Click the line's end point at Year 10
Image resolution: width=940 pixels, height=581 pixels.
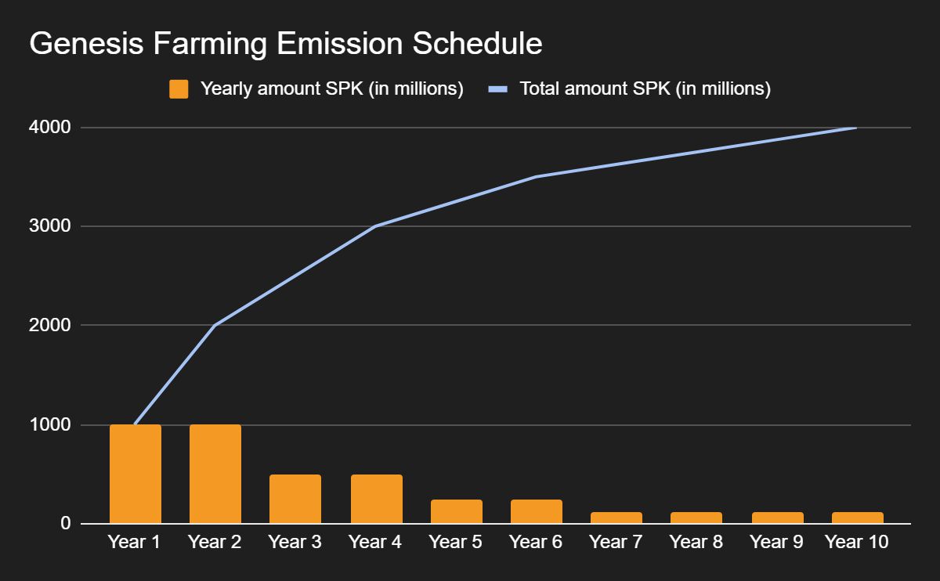[855, 128]
